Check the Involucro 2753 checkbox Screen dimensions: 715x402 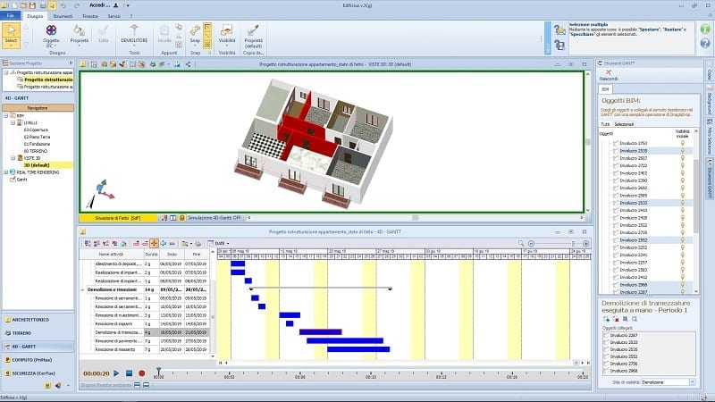pos(615,143)
